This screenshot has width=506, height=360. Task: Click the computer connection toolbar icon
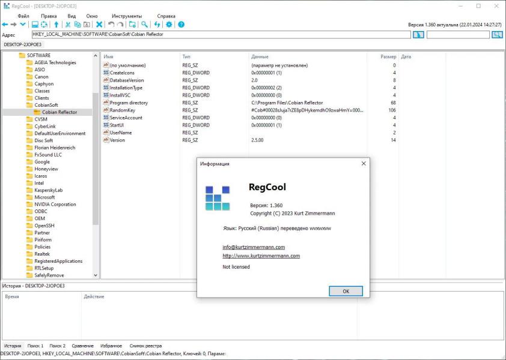pos(35,25)
